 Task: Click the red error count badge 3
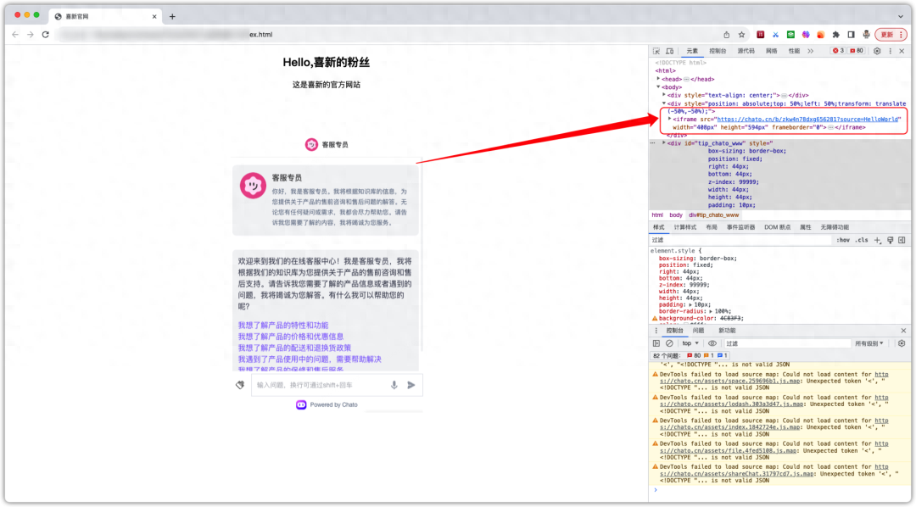click(838, 51)
